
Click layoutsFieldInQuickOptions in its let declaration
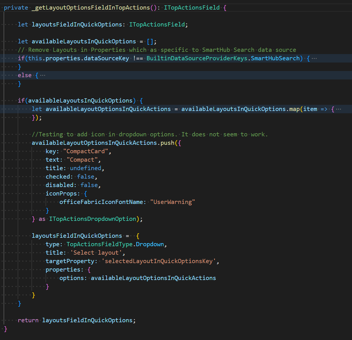[x=77, y=25]
